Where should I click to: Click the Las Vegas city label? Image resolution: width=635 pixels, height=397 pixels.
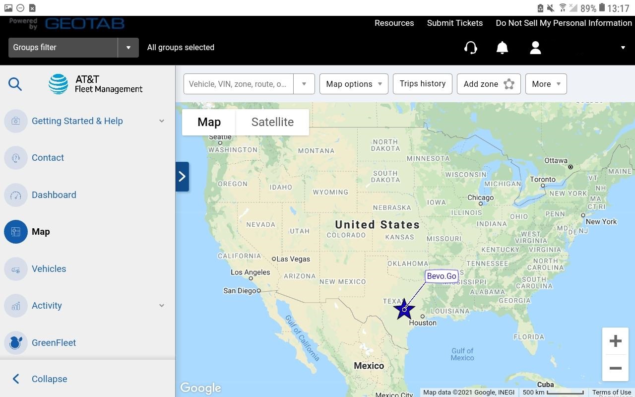(x=293, y=259)
